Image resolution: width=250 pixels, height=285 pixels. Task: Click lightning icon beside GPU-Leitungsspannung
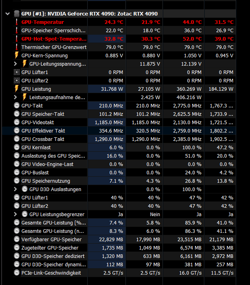(25, 64)
